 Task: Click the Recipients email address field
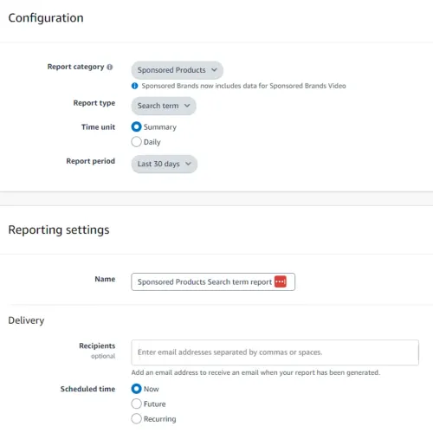tap(275, 352)
